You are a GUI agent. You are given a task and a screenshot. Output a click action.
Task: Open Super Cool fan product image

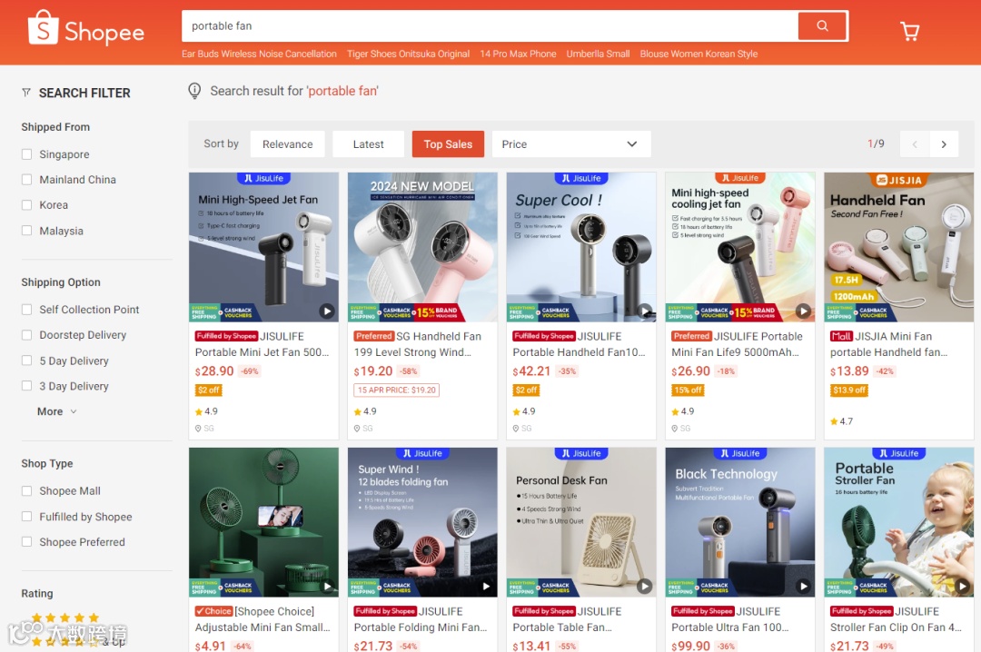point(581,247)
